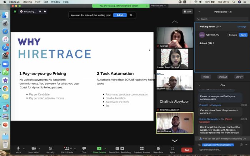The image size is (250, 156).
Task: Pause recording via top-left pause icon
Action: click(40, 11)
